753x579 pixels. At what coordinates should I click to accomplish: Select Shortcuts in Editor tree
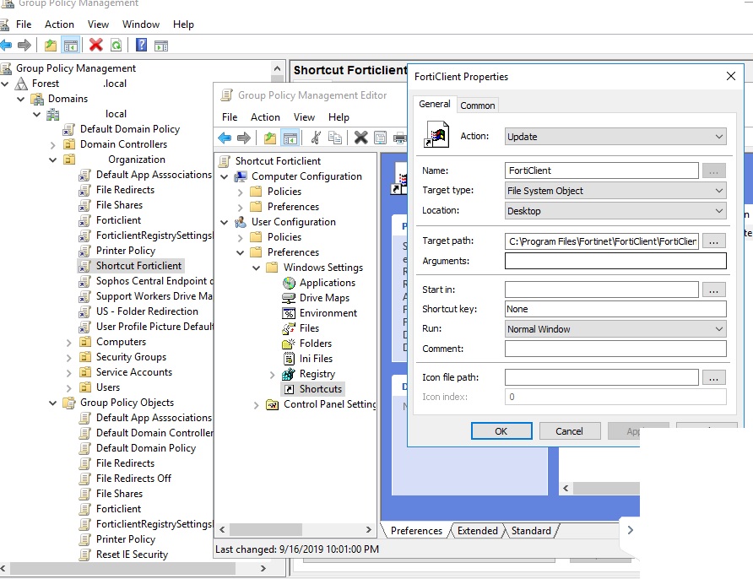click(x=320, y=389)
